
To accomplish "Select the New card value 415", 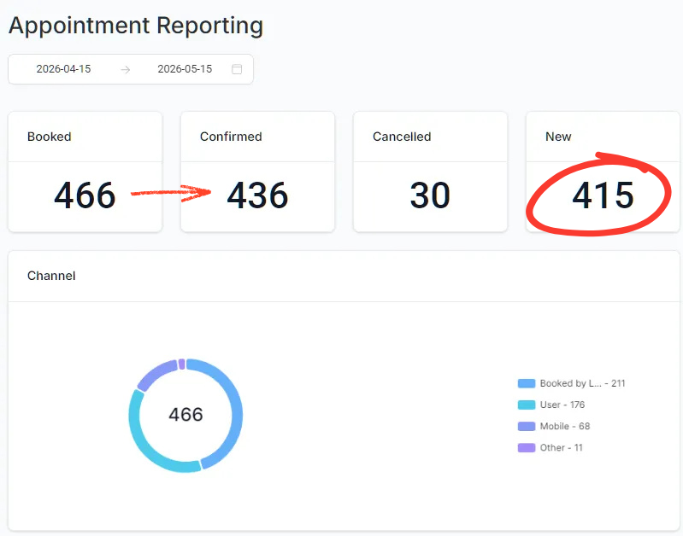I will coord(603,195).
